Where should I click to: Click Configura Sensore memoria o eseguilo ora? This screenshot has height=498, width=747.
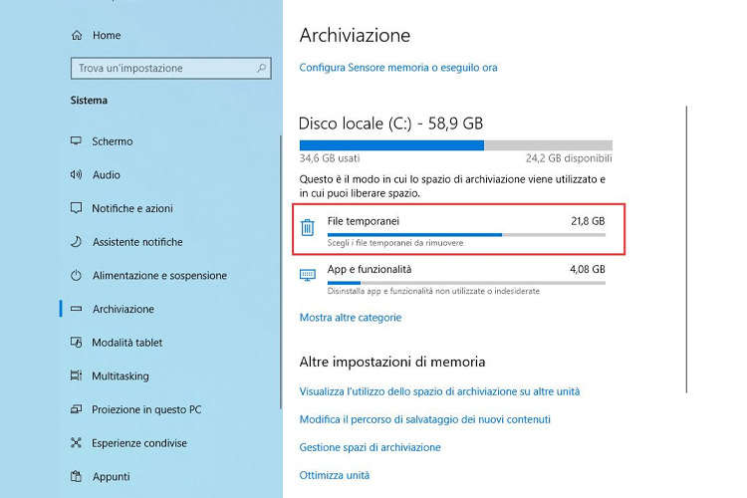click(x=398, y=68)
